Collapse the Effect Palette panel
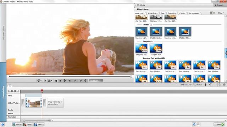Screen dimensions: 227x127 click(142, 9)
